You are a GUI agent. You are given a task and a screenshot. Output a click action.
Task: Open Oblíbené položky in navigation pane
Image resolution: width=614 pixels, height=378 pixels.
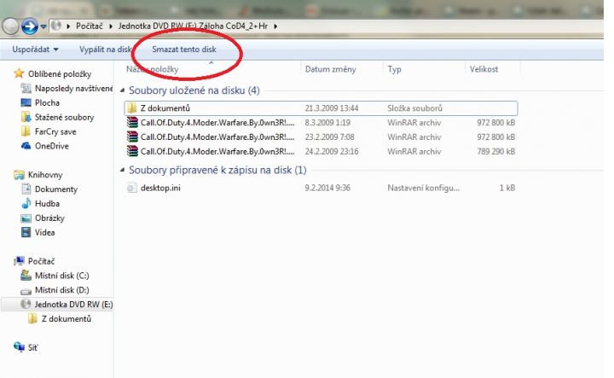(60, 74)
